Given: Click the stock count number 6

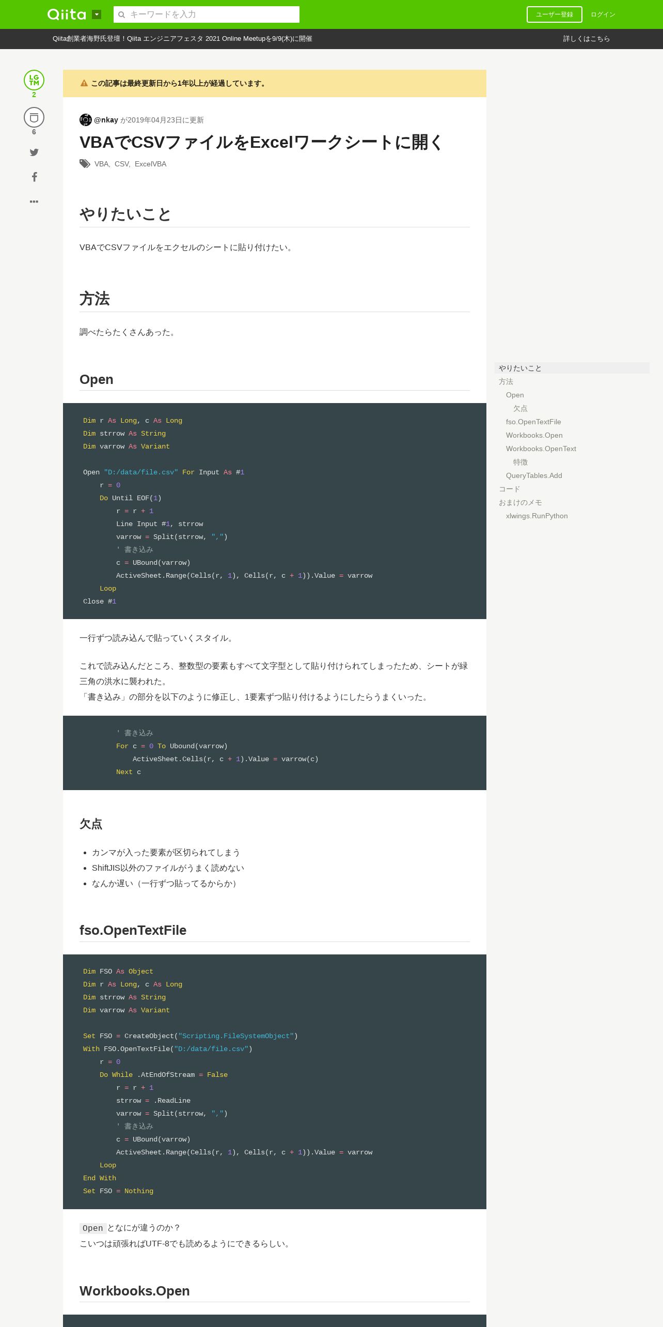Looking at the screenshot, I should tap(34, 132).
